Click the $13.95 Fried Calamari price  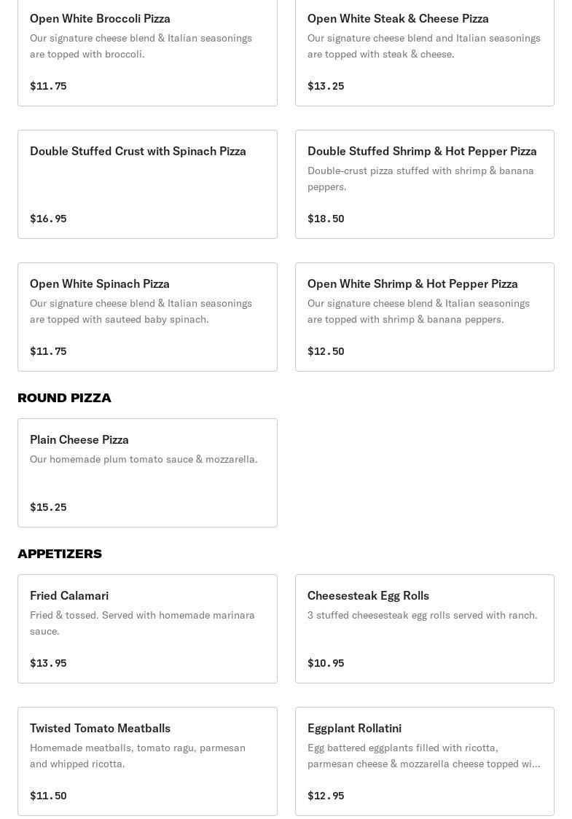(48, 663)
